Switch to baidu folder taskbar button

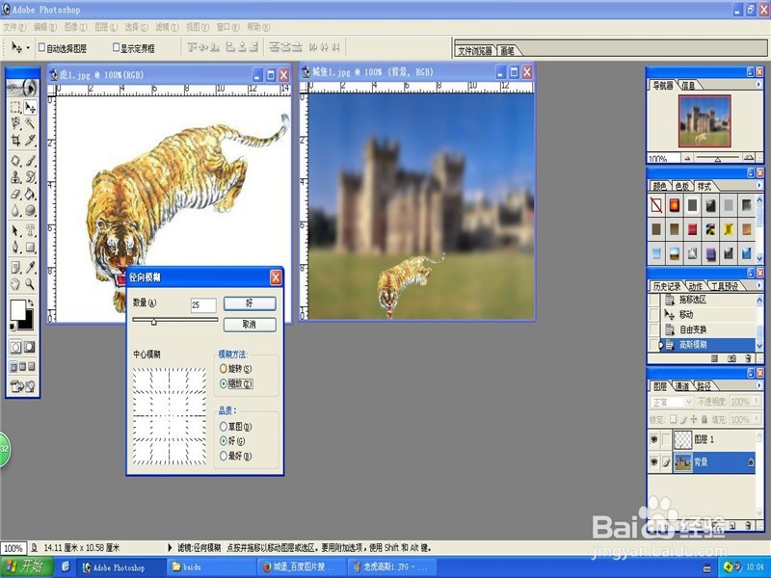coord(211,566)
